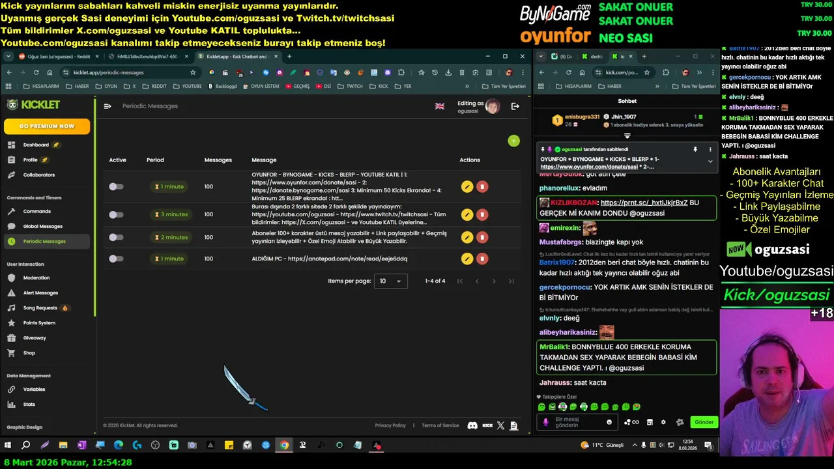Switch to the FiM8JJTdbvXxnuh browser tab
This screenshot has height=469, width=834.
[147, 57]
